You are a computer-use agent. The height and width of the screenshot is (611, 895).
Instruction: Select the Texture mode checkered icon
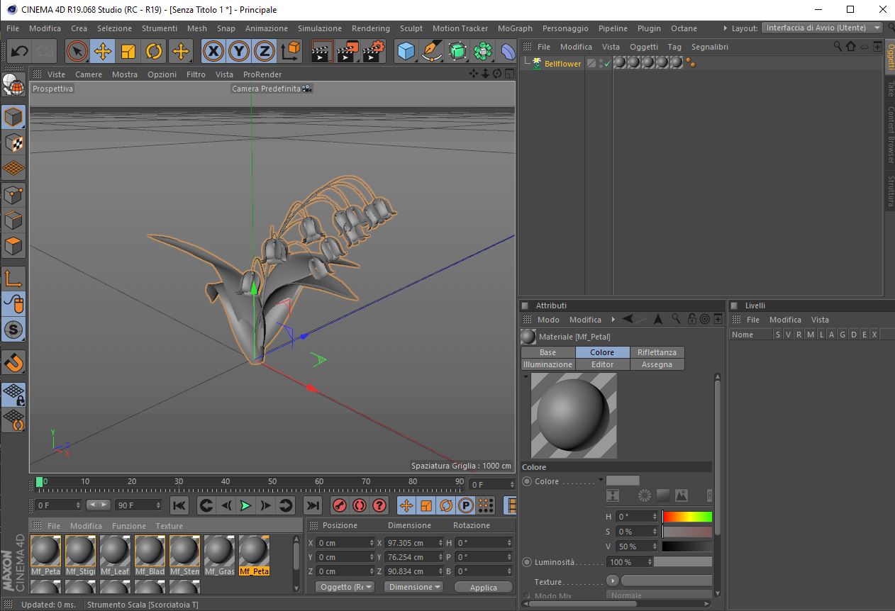[13, 142]
